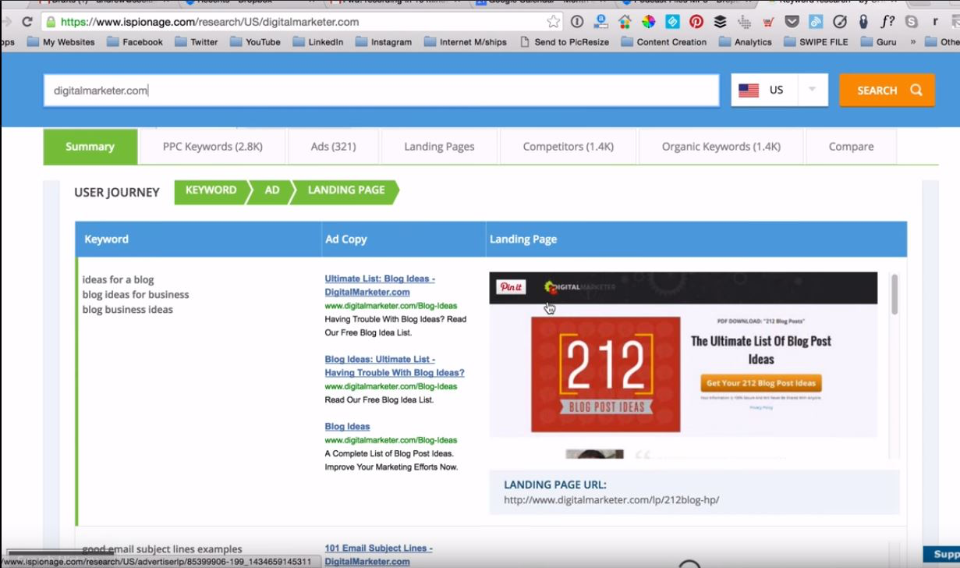Click the LANDING PAGE user journey step
This screenshot has height=568, width=960.
click(345, 191)
